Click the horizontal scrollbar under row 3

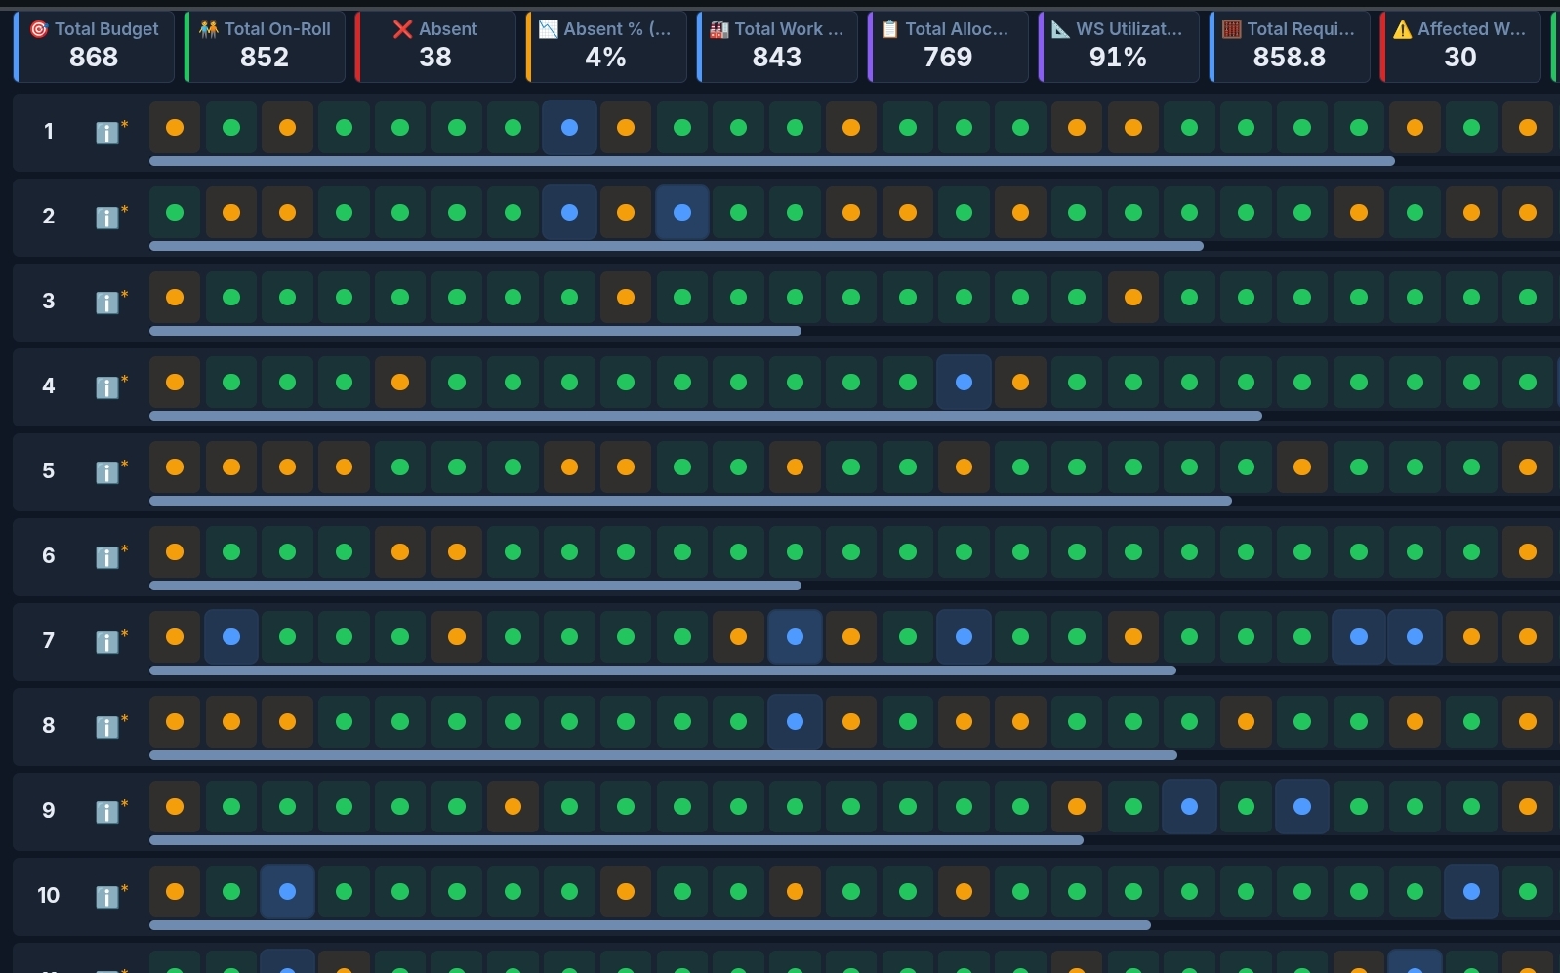click(475, 331)
